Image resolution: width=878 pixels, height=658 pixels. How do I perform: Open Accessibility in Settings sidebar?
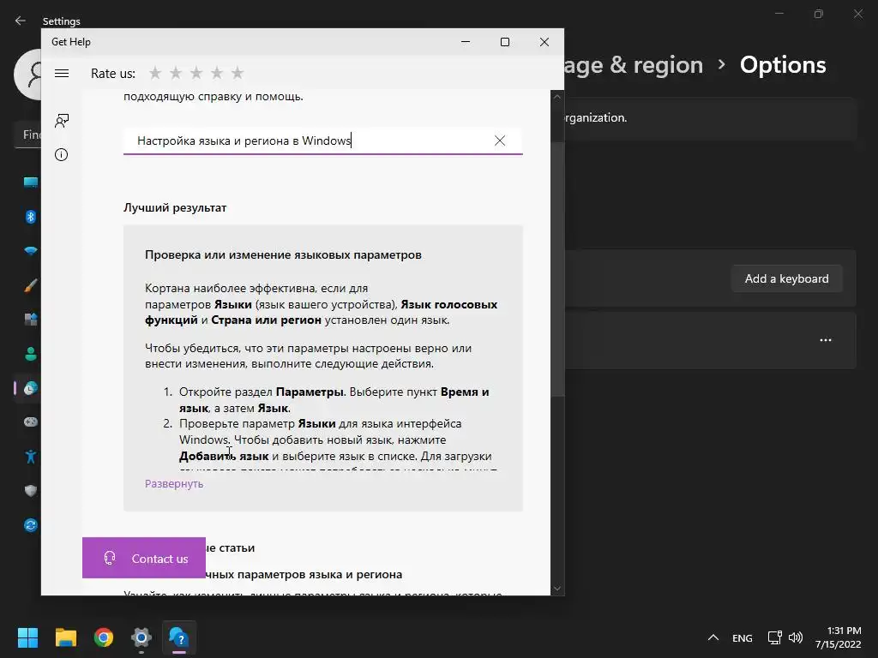[31, 457]
